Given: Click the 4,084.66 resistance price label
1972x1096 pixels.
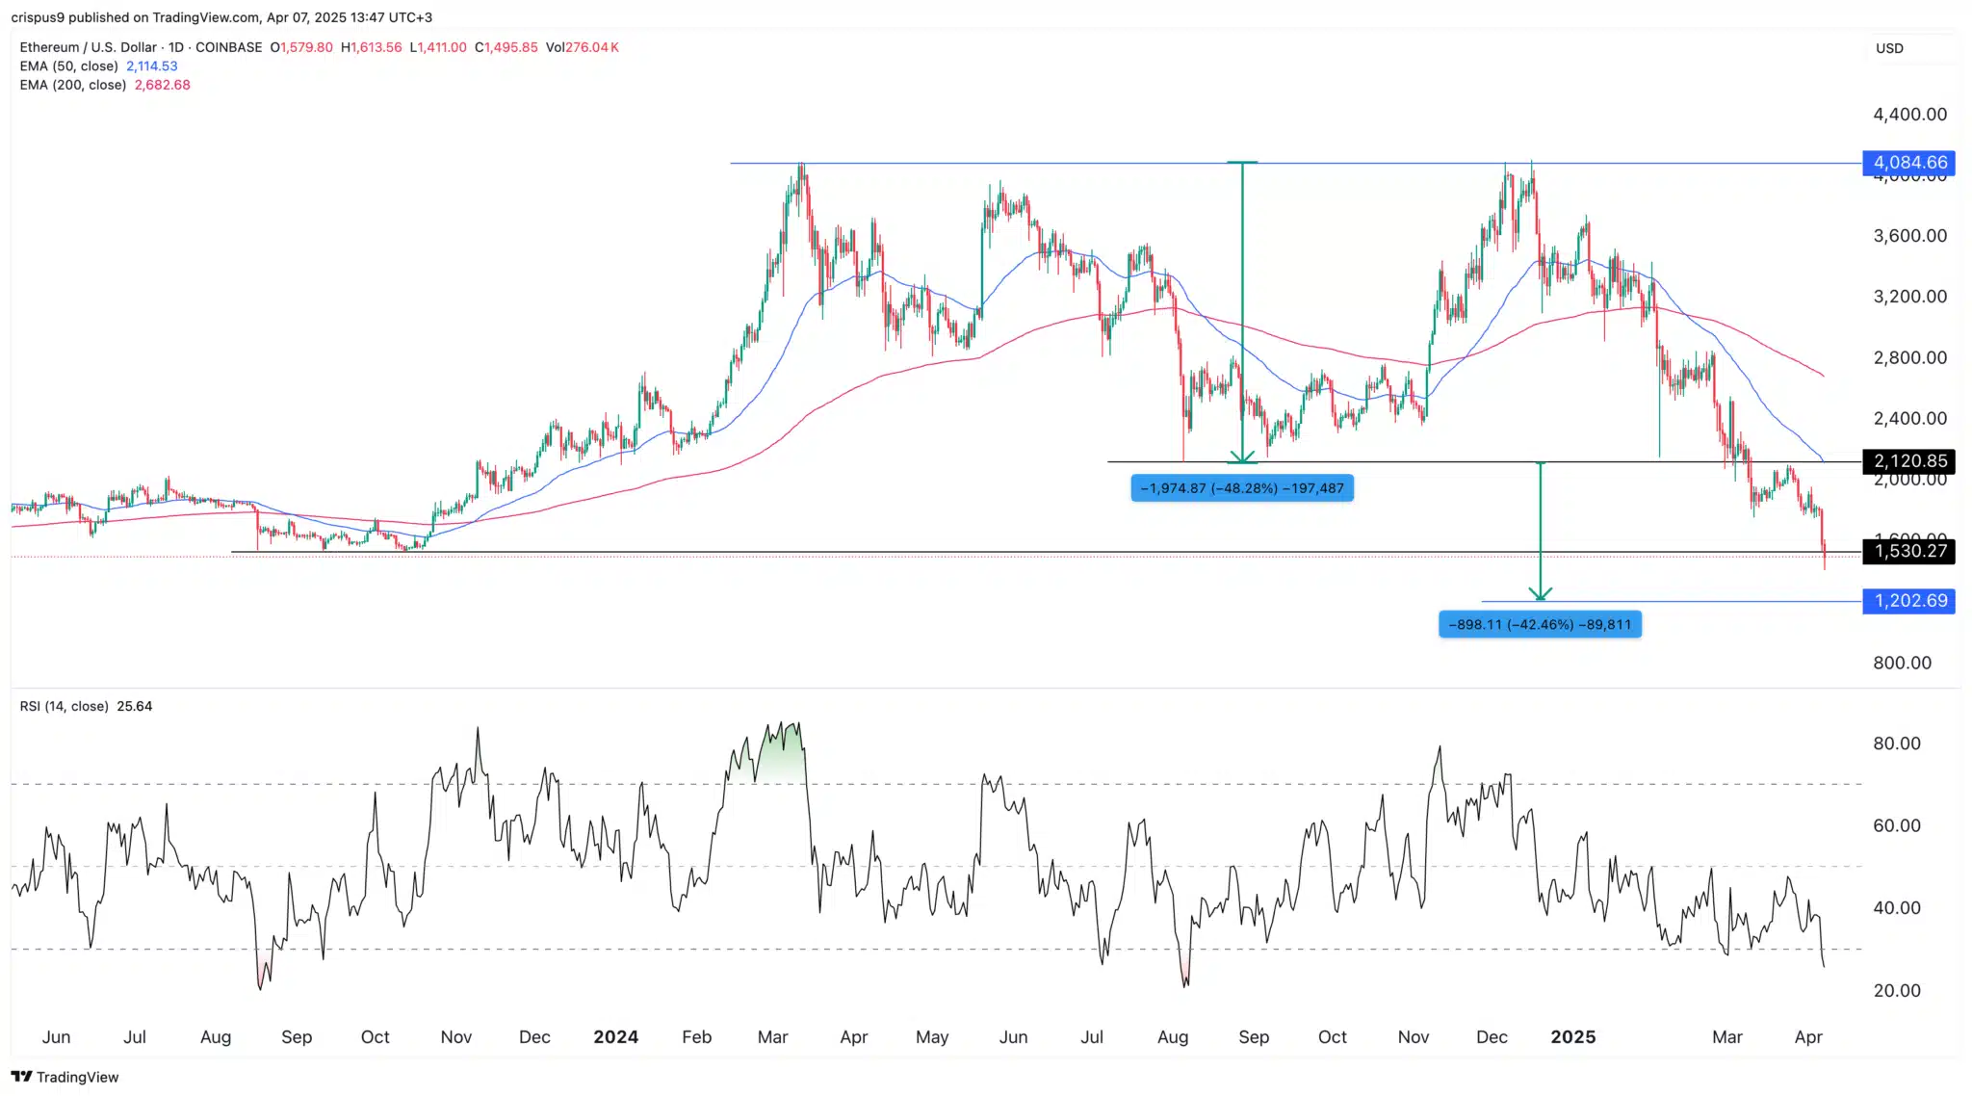Looking at the screenshot, I should pos(1907,163).
